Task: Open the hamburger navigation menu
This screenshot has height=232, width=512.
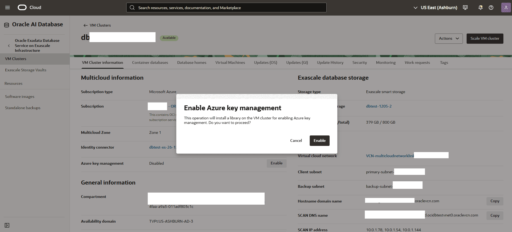Action: click(8, 8)
